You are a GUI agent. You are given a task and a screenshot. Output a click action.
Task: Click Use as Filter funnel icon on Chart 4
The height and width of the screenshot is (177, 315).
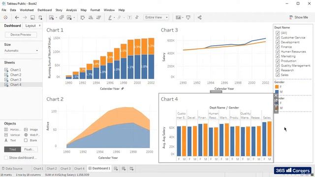(276, 105)
